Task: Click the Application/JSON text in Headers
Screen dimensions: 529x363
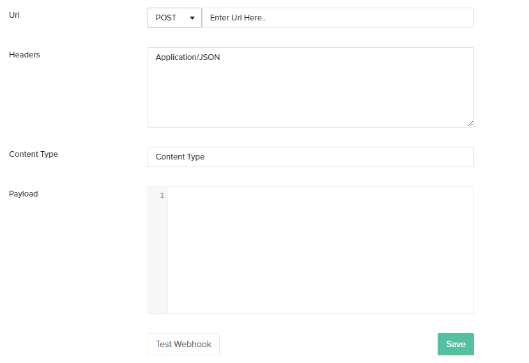Action: (x=188, y=57)
